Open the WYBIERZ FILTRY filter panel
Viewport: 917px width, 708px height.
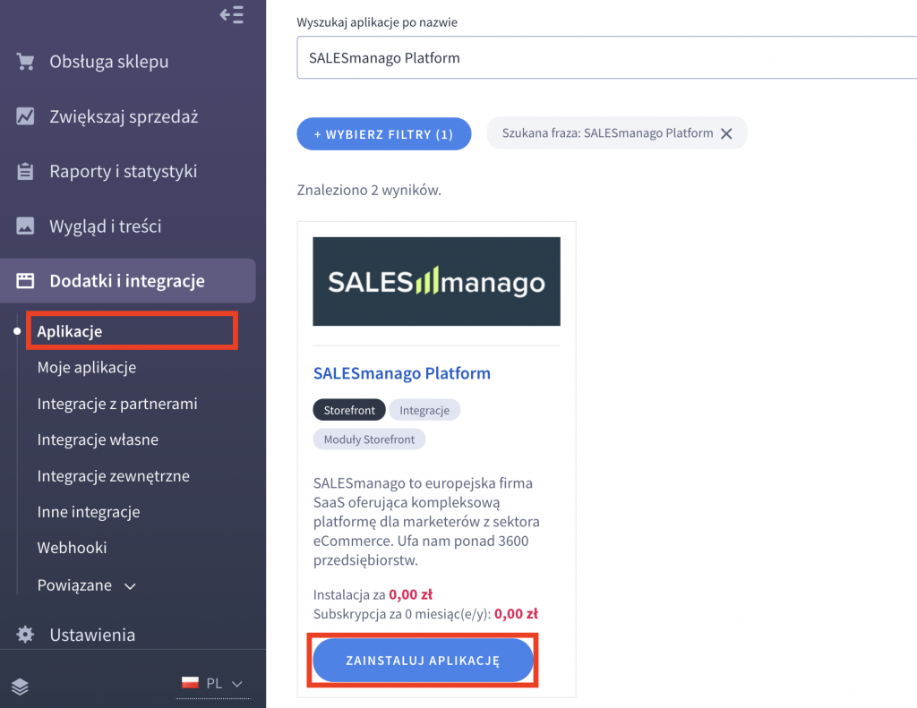click(383, 132)
